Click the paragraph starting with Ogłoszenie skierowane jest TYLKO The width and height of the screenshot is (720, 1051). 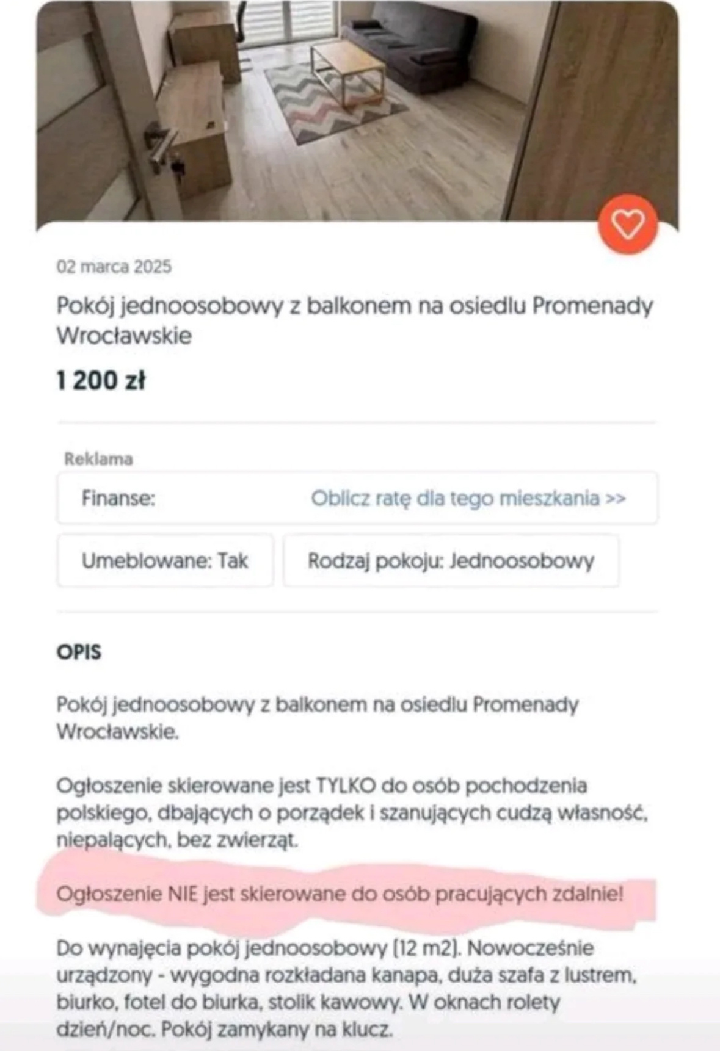click(351, 812)
